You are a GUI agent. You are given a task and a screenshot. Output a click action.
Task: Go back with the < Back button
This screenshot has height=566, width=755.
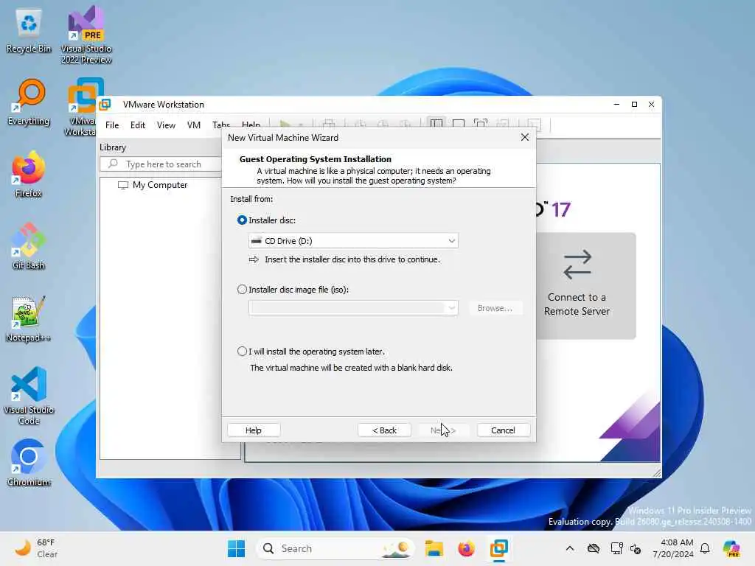click(x=384, y=430)
